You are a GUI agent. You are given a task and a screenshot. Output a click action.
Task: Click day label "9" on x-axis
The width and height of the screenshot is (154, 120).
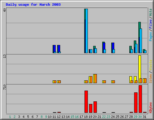click(46, 117)
